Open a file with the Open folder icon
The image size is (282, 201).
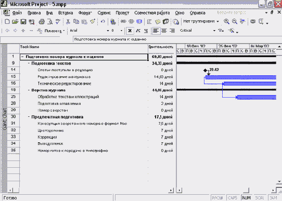click(x=15, y=22)
